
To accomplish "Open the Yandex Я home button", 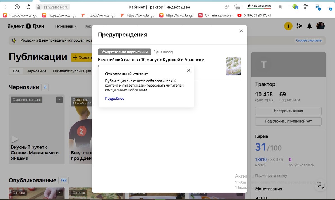I will [x=17, y=7].
